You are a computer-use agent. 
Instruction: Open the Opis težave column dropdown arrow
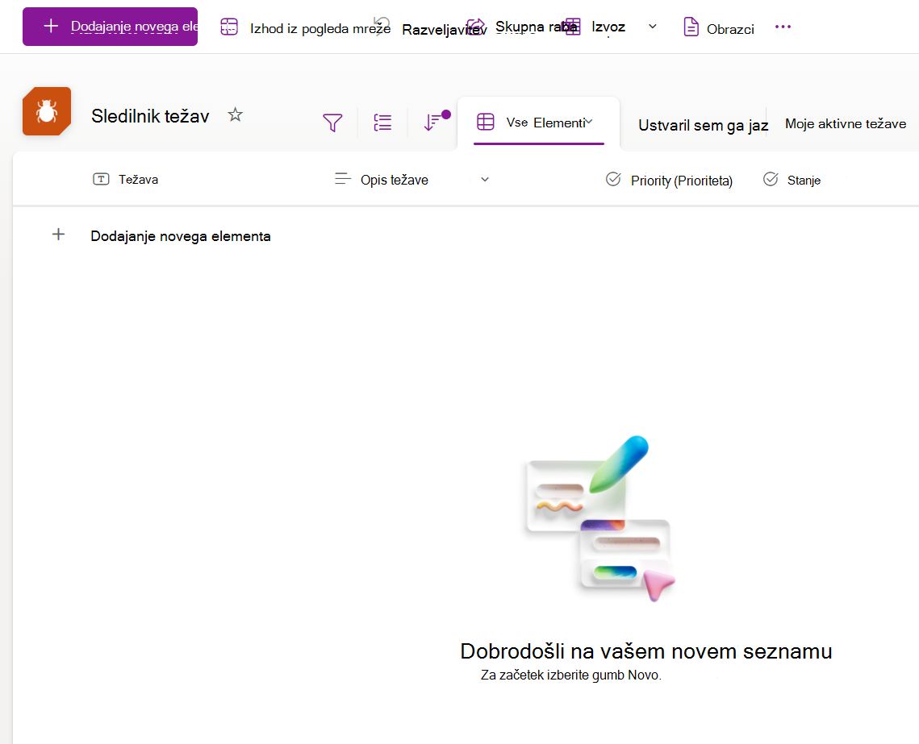485,180
